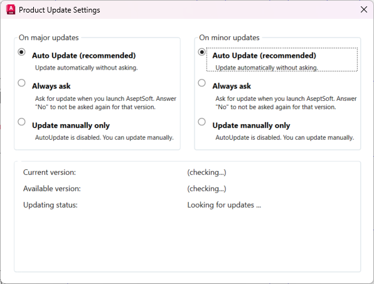Select Auto Update for major updates

tap(21, 52)
